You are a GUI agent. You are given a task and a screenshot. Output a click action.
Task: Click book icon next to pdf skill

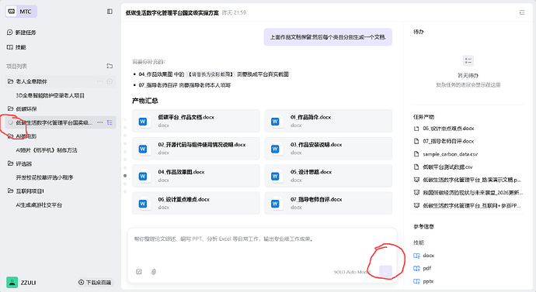pyautogui.click(x=416, y=268)
